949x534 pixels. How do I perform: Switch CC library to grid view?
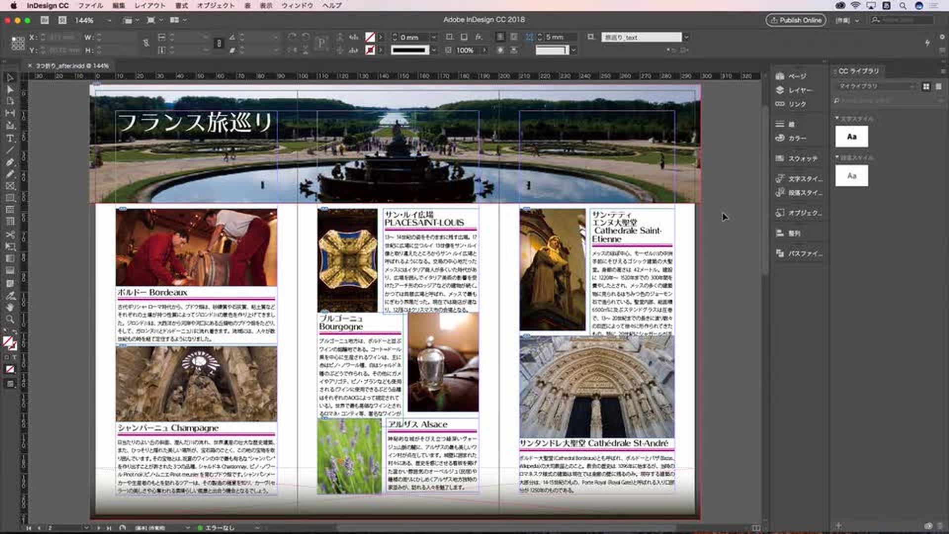point(926,87)
